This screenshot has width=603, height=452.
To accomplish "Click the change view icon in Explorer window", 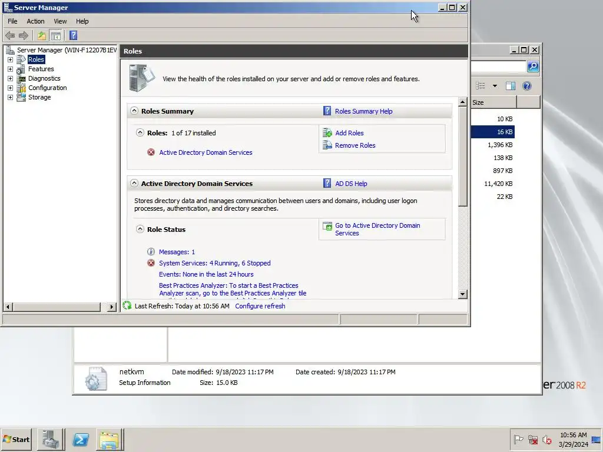I will [481, 86].
